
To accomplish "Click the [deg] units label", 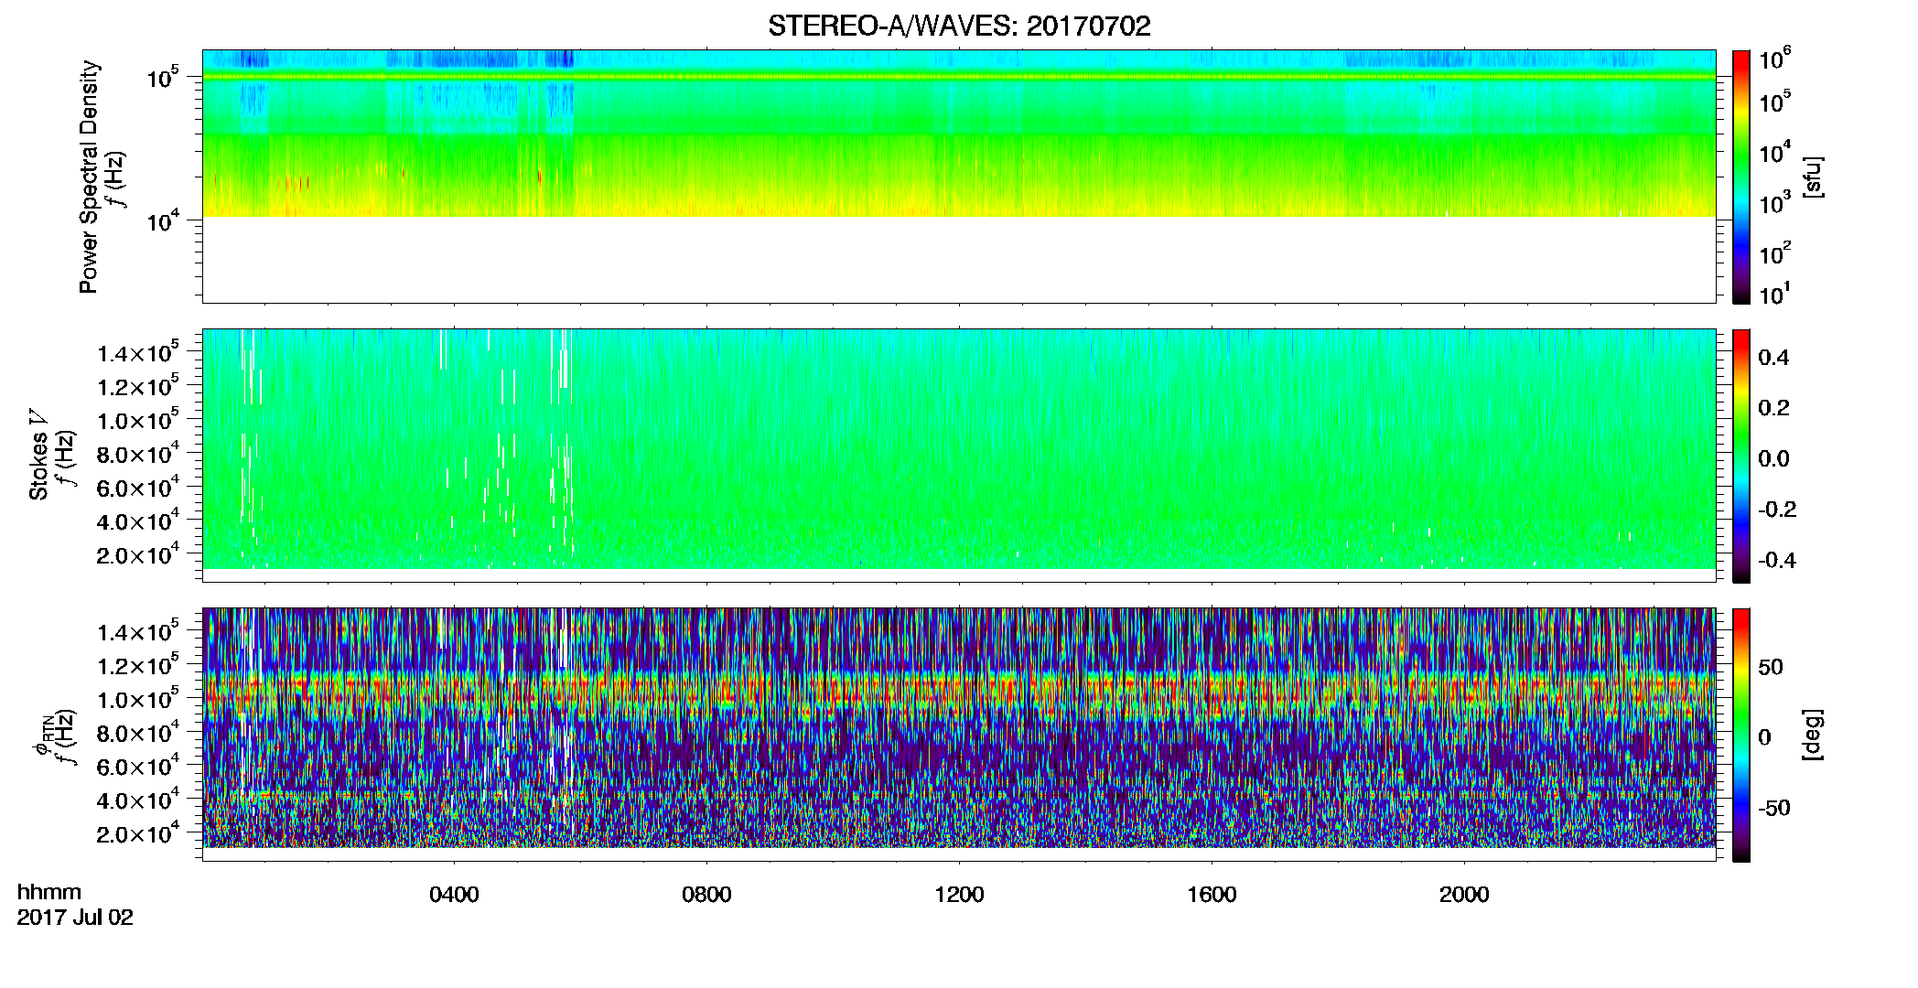I will (x=1812, y=735).
